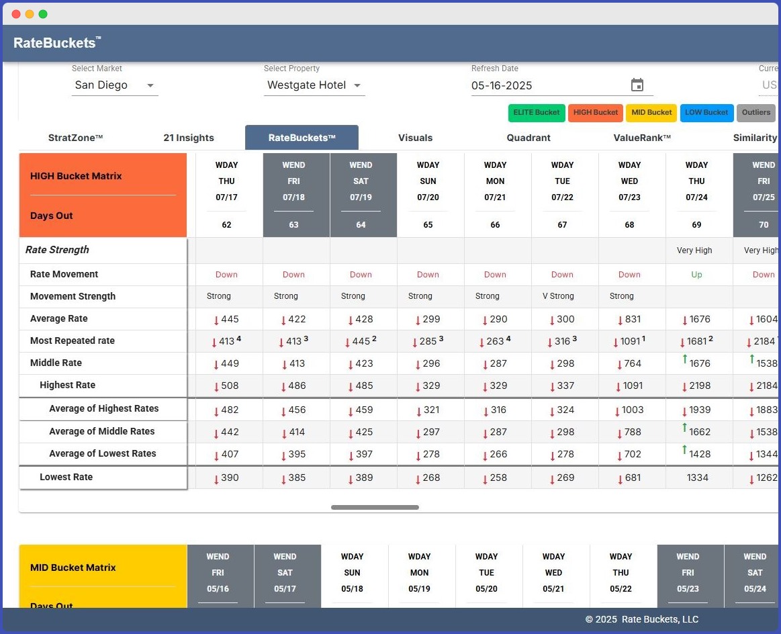Select the WEND FRI 05/23 column in MID matrix

tap(690, 576)
